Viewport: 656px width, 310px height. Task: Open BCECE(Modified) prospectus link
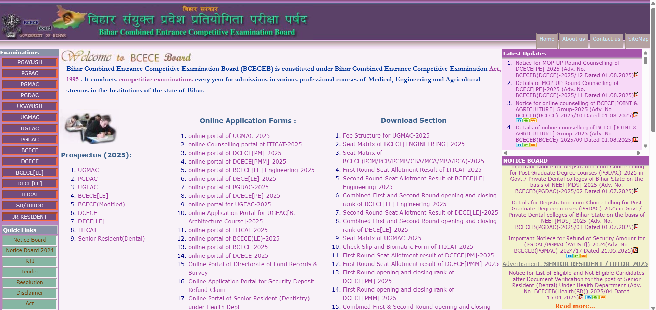(101, 204)
